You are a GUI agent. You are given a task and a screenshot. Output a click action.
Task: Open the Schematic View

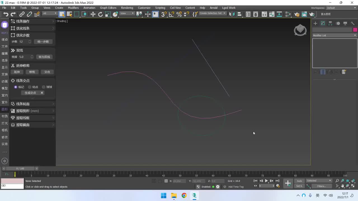click(279, 14)
